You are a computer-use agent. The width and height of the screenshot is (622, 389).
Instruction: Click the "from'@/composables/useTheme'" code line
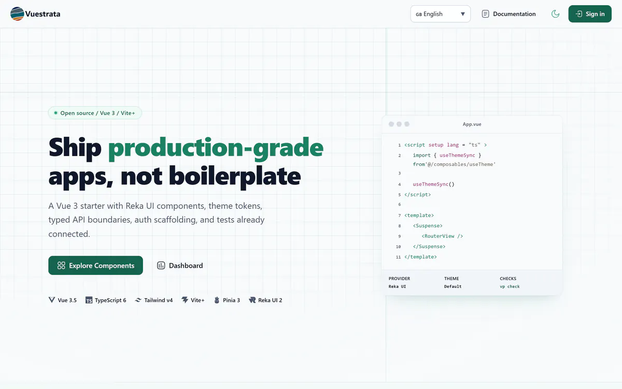pos(455,164)
